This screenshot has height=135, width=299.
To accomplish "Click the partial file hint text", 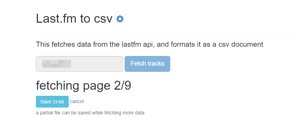I will [90, 113].
